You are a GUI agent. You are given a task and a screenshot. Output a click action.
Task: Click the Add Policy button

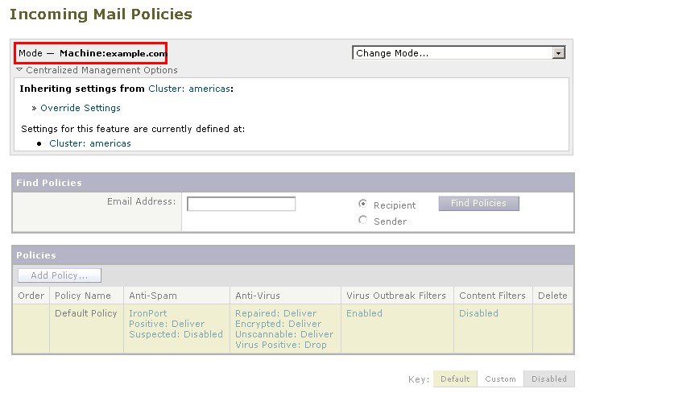[x=60, y=275]
